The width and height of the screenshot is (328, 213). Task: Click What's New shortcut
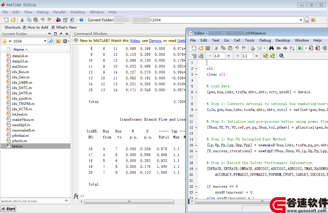(64, 27)
